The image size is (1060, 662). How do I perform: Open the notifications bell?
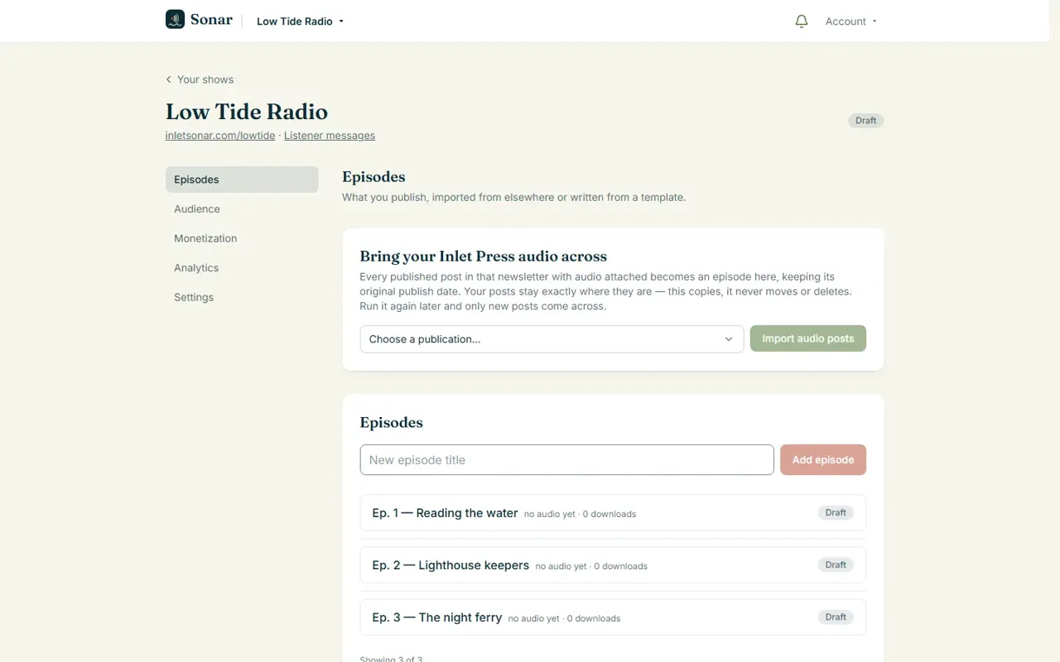click(x=801, y=22)
